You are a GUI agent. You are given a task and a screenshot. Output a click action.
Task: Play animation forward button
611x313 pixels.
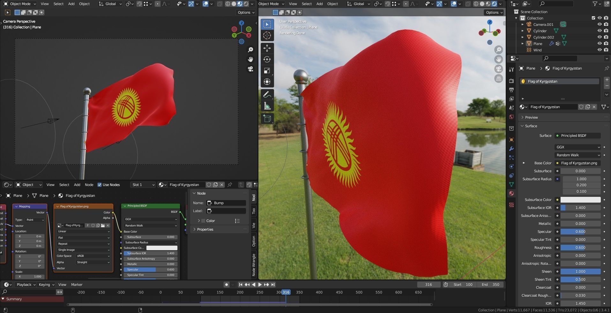[x=260, y=285]
